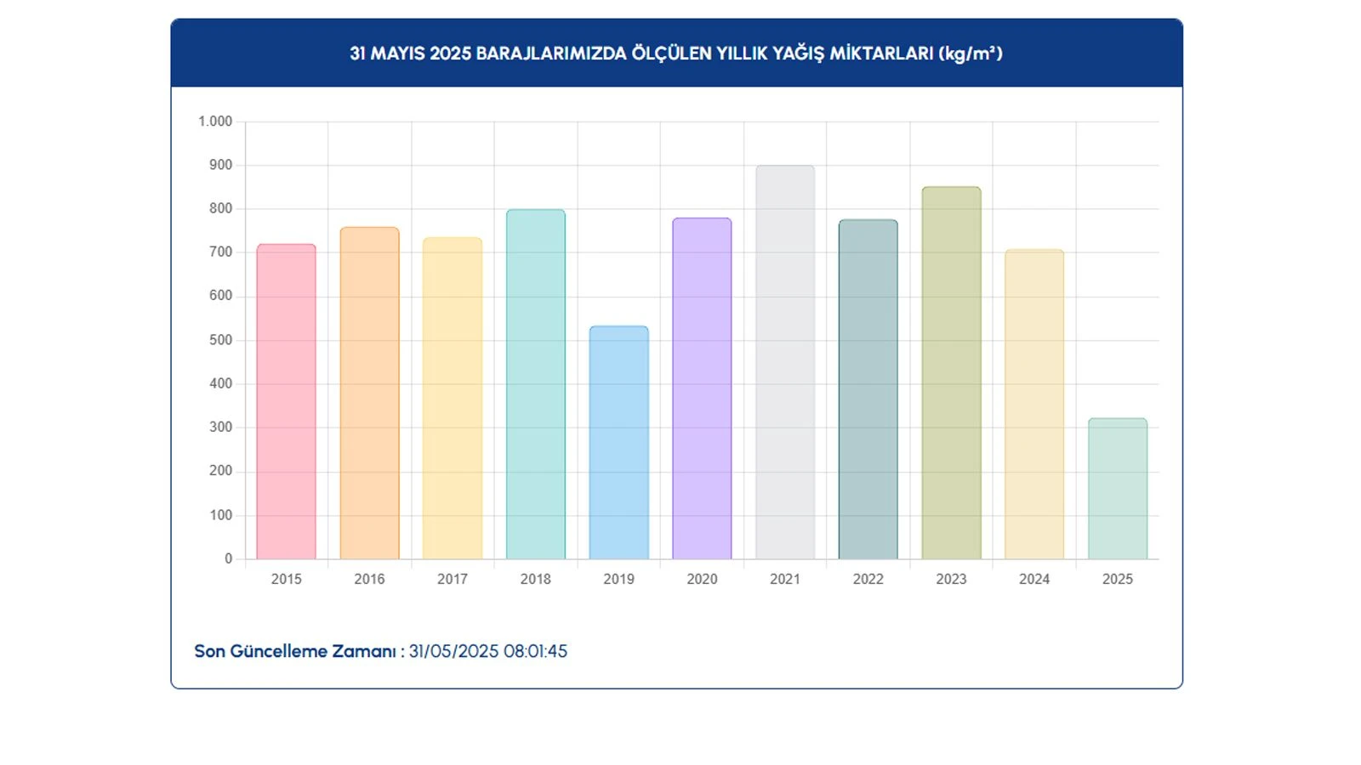Select the orange 2016 bar
1361x765 pixels.
369,394
